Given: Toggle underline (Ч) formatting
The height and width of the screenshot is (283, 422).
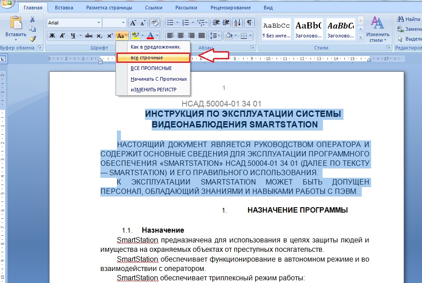Looking at the screenshot, I should point(73,36).
